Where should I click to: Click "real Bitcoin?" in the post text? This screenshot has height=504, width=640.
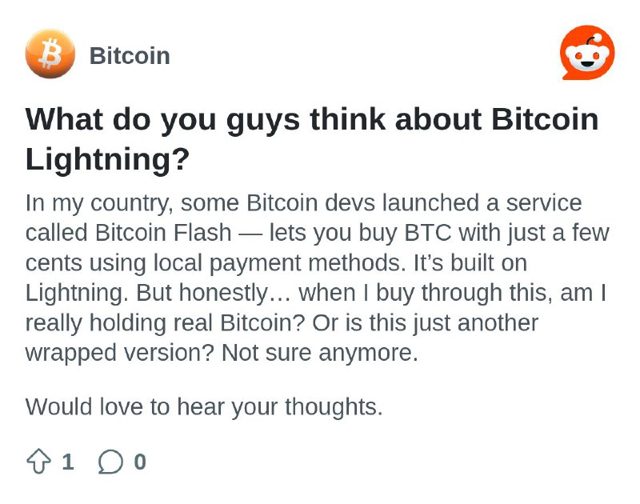coord(262,323)
